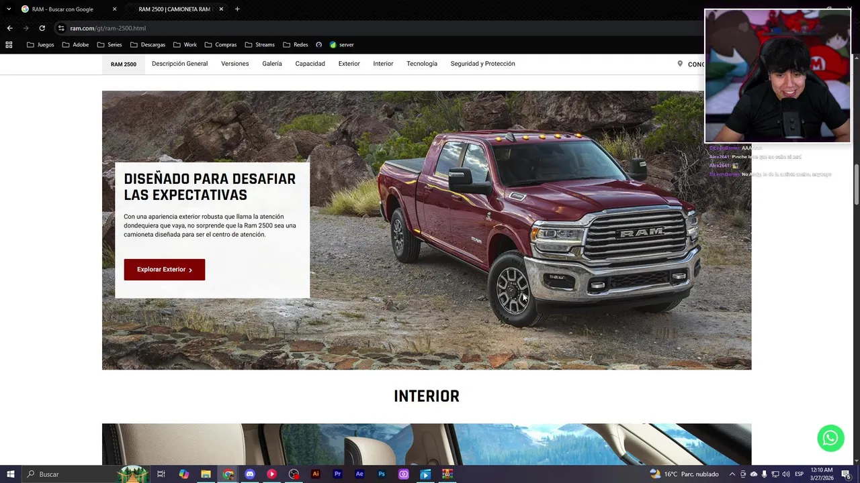Jump to Interior section in nav
Viewport: 860px width, 483px height.
pos(383,64)
